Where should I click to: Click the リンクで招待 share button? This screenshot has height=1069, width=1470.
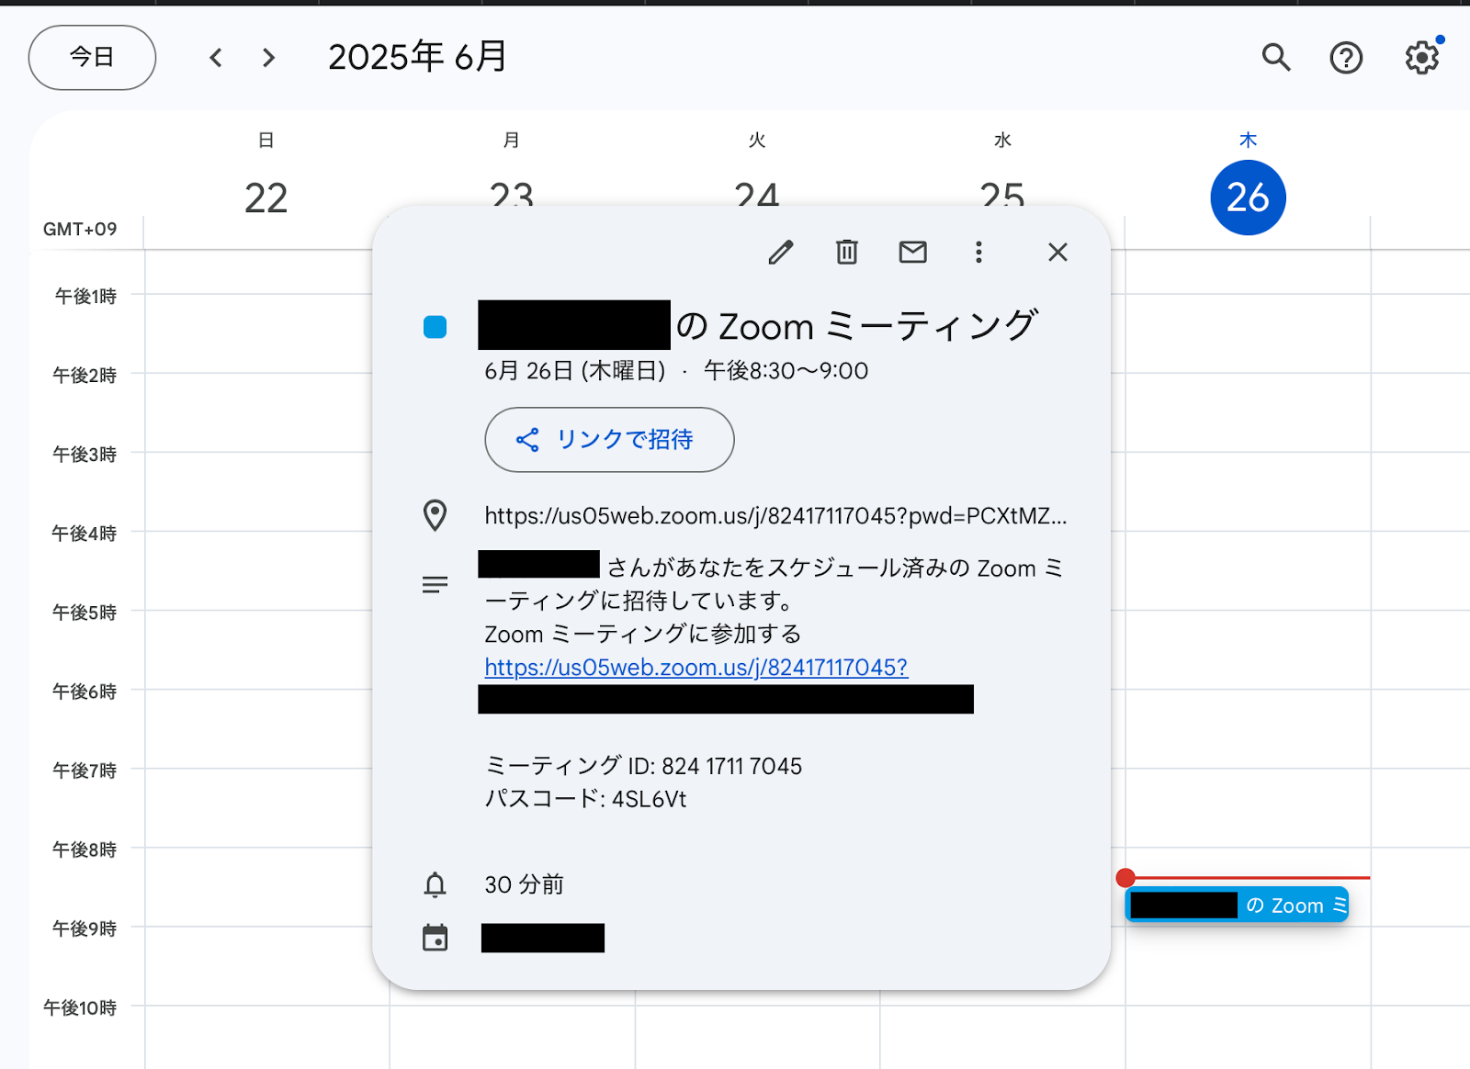(x=608, y=440)
